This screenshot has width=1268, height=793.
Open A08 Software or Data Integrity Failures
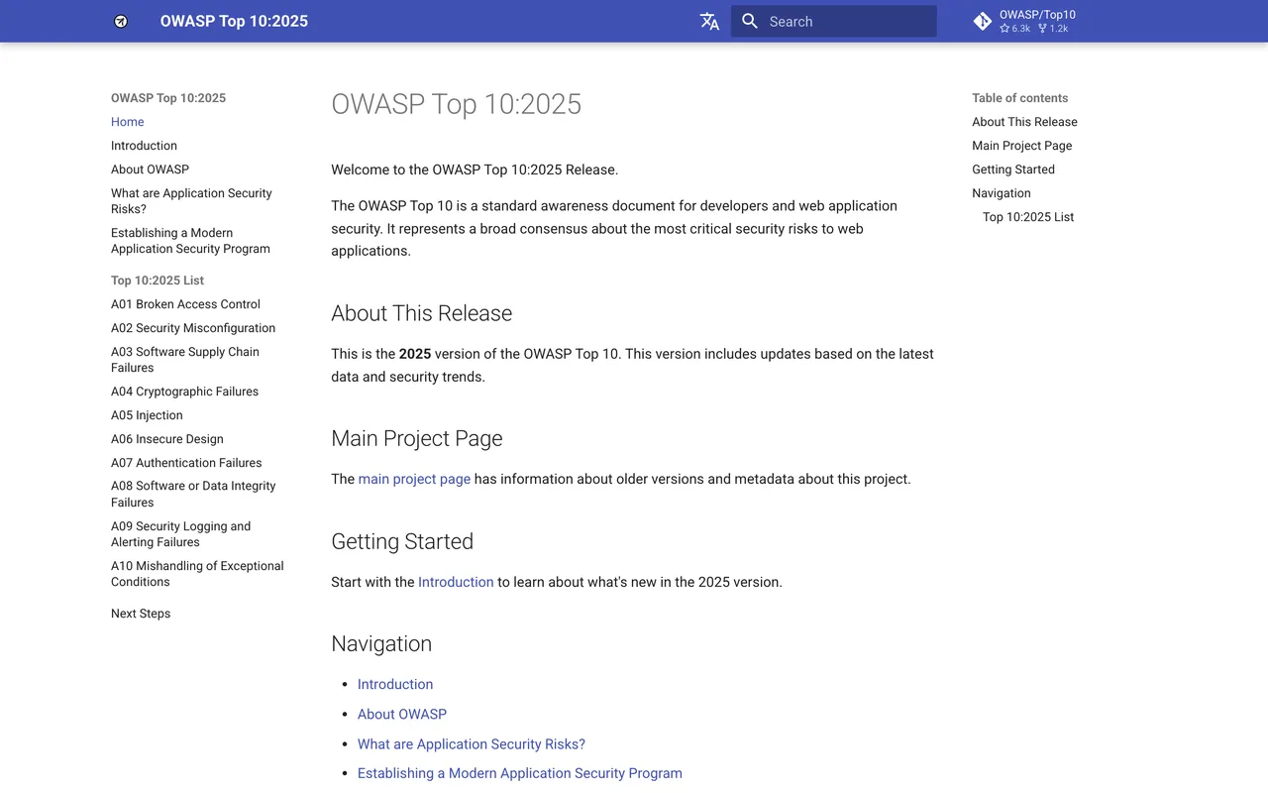pos(193,494)
